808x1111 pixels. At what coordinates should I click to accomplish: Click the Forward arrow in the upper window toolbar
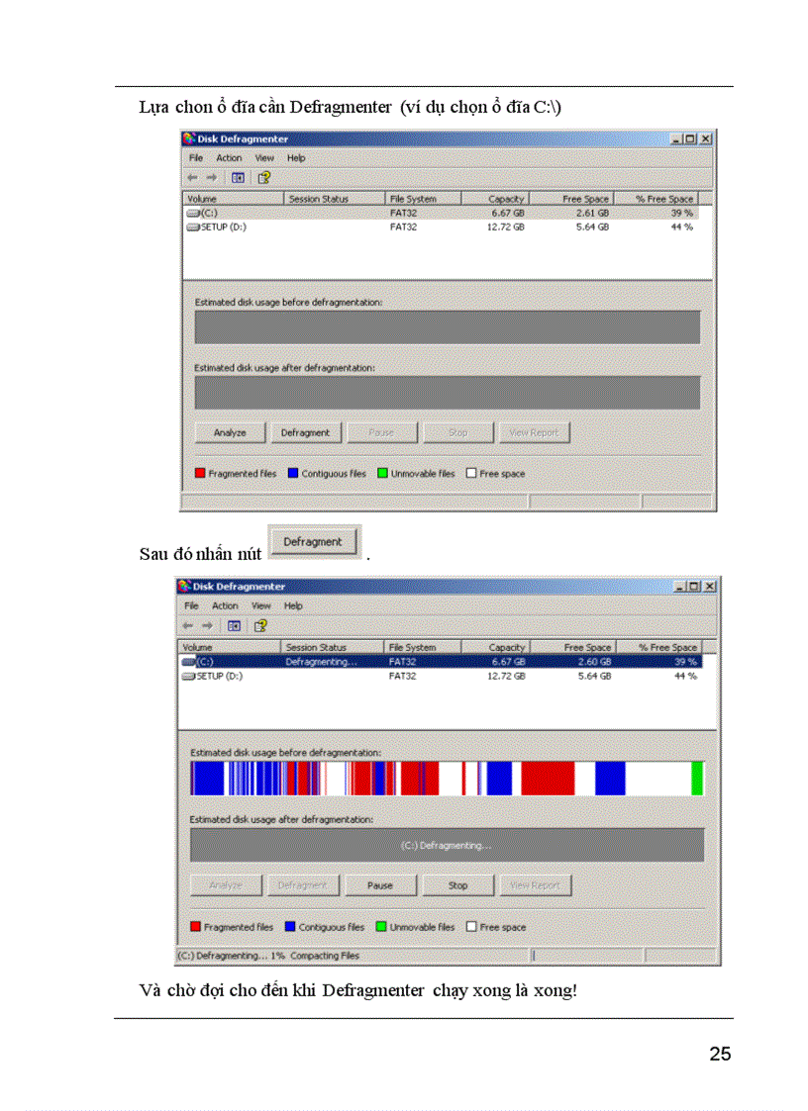pyautogui.click(x=211, y=178)
